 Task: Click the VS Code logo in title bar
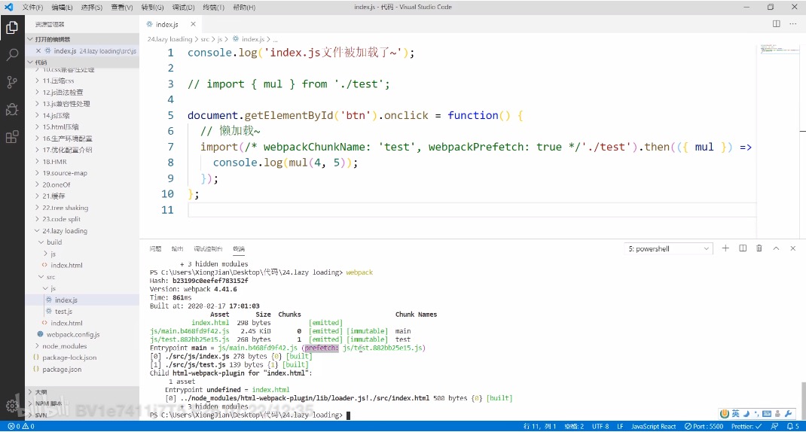point(9,8)
